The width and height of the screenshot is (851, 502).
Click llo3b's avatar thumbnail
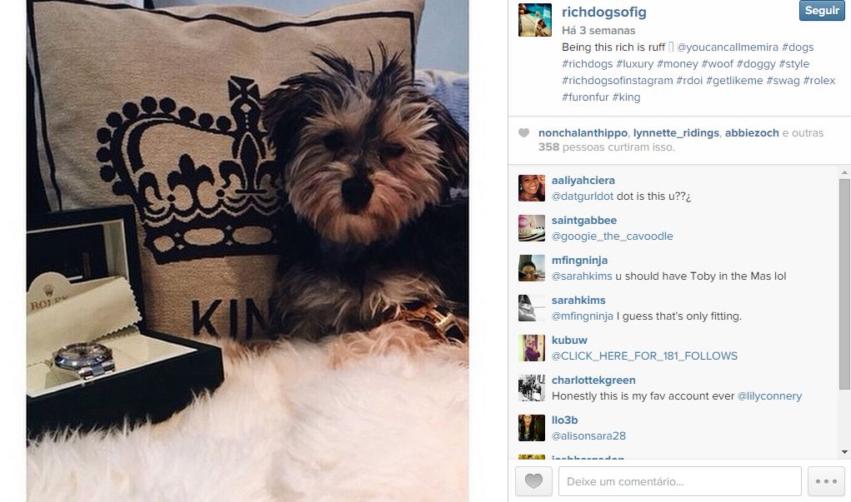click(532, 428)
